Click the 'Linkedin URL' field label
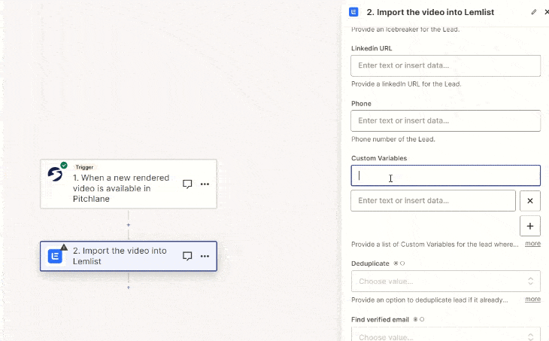The image size is (549, 341). [x=372, y=48]
